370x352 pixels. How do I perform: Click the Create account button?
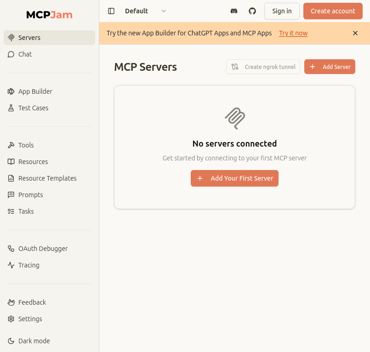click(333, 11)
